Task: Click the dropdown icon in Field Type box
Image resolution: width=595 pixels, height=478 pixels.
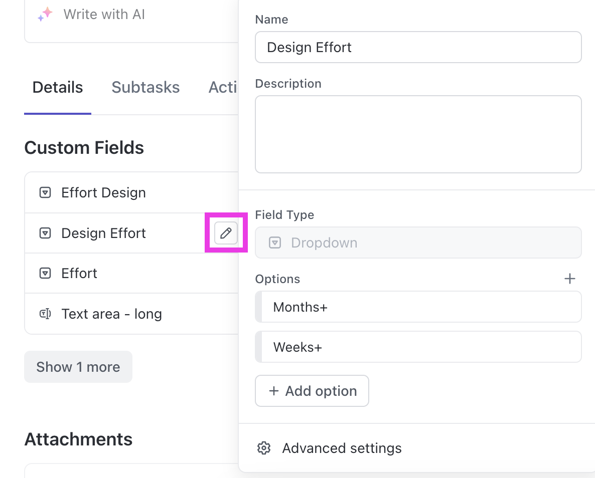Action: point(274,243)
